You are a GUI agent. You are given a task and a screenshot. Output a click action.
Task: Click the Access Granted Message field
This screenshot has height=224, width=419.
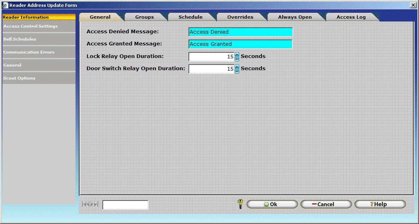pos(240,44)
